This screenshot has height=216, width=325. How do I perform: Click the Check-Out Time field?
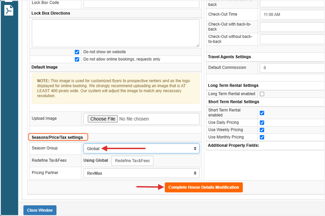tap(292, 14)
